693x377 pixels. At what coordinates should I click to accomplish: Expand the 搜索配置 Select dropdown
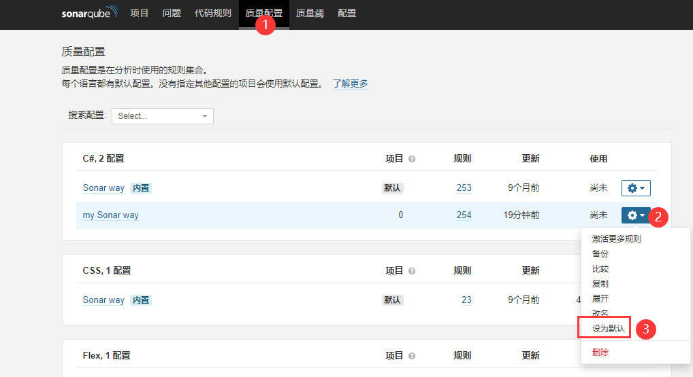point(163,116)
